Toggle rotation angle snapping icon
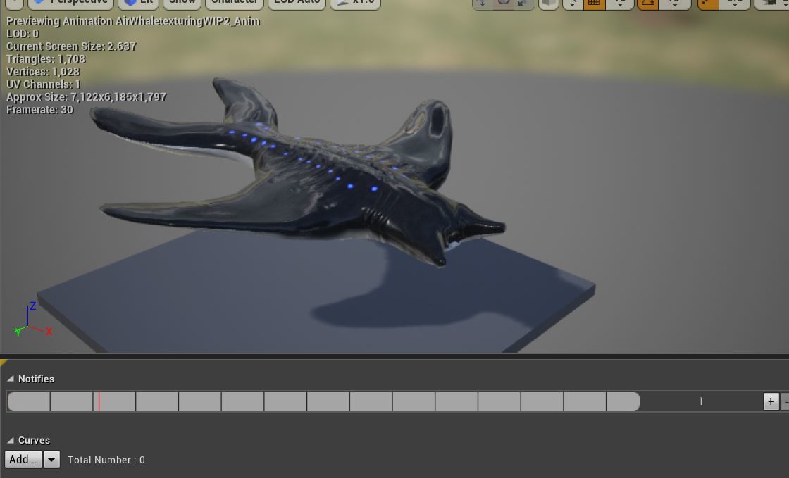Screen dimensions: 789x478 647,3
